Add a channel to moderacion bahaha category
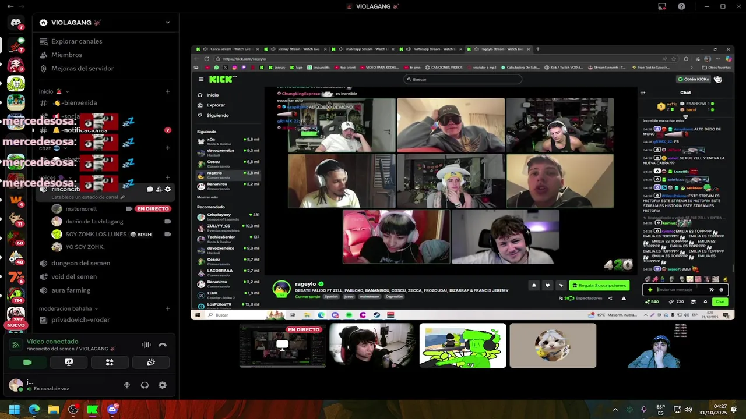This screenshot has height=419, width=746. click(168, 308)
